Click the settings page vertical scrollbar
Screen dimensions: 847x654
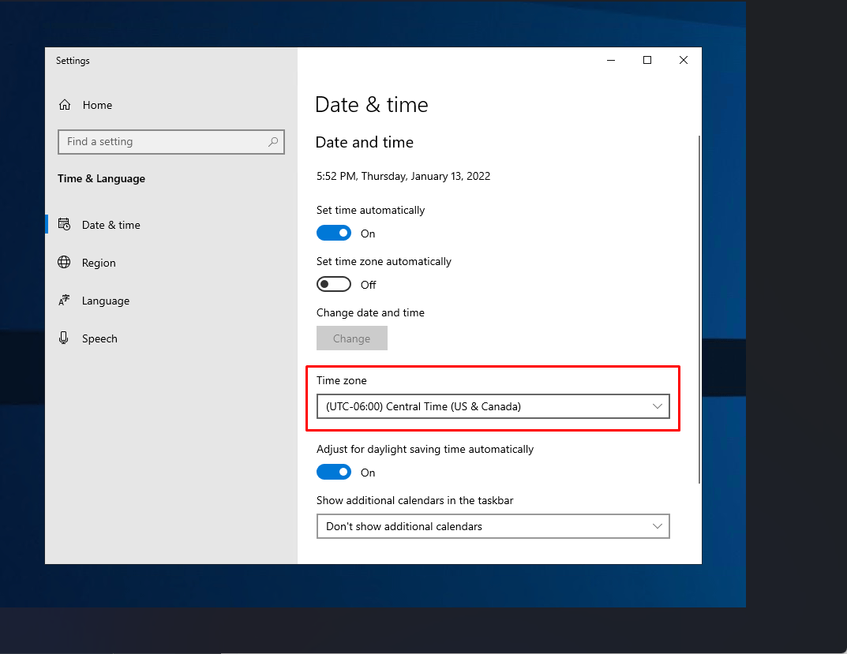pos(699,309)
